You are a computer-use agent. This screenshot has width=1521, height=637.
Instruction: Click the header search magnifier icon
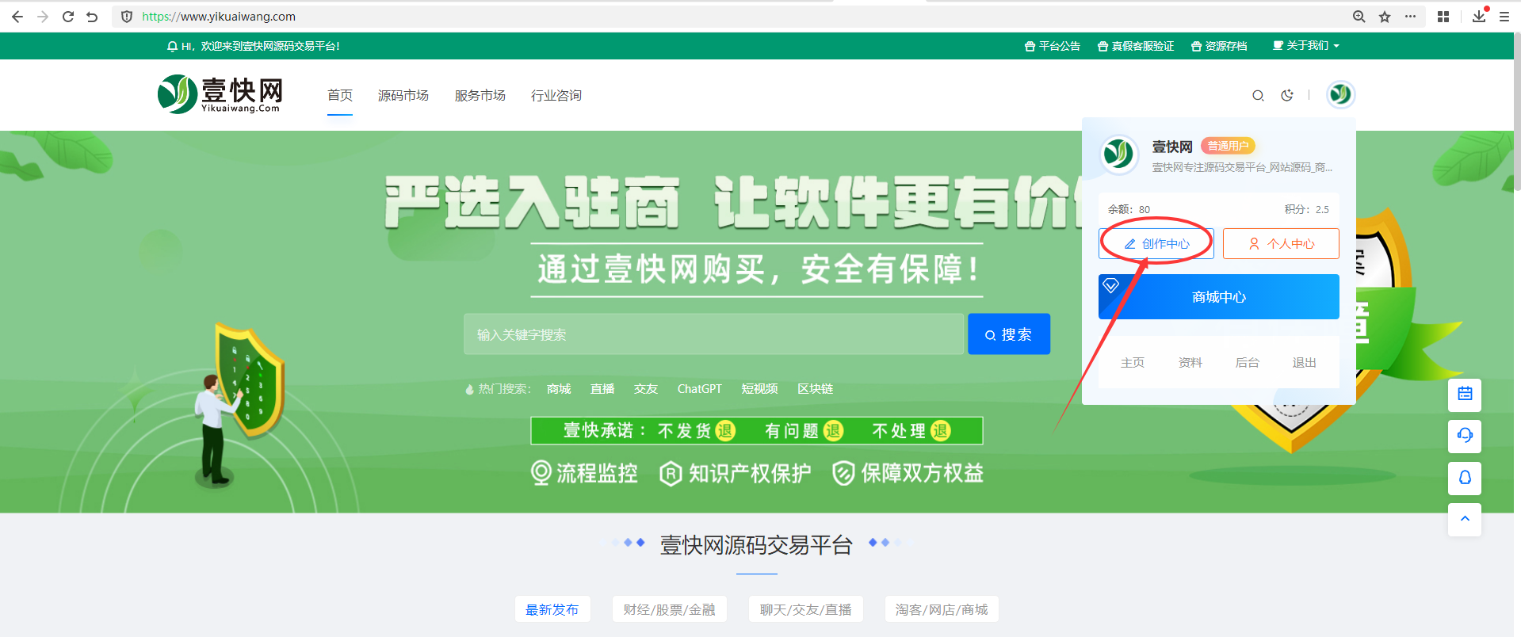click(x=1258, y=96)
